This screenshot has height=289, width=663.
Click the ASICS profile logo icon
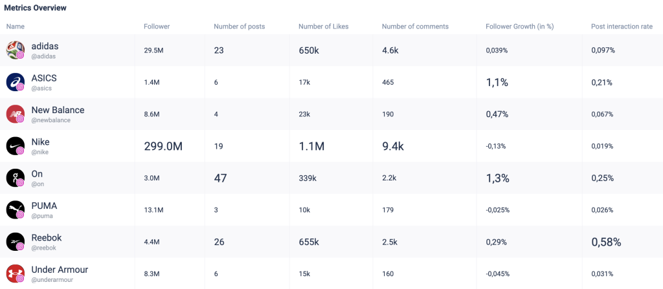pos(15,82)
